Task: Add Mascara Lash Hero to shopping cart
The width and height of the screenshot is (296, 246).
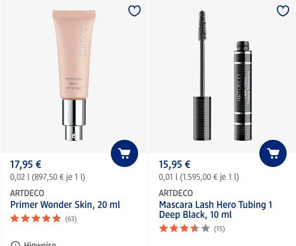Action: tap(273, 153)
